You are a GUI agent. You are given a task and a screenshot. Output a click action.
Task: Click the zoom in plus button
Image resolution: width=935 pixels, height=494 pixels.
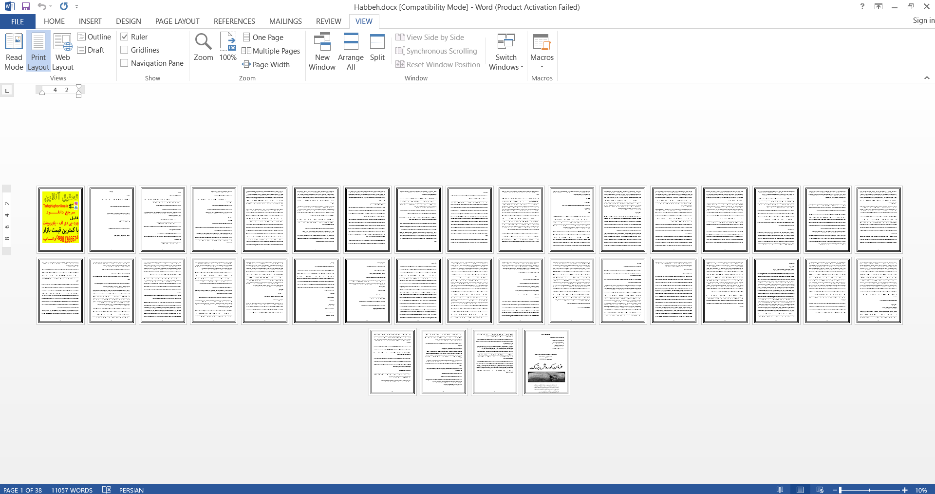pos(905,490)
